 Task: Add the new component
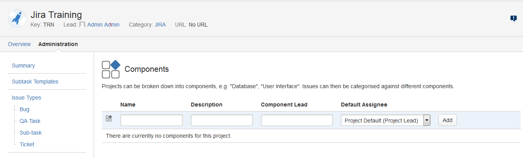(x=447, y=120)
